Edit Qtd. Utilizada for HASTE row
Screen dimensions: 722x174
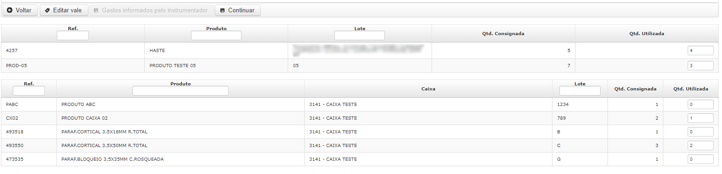point(700,51)
